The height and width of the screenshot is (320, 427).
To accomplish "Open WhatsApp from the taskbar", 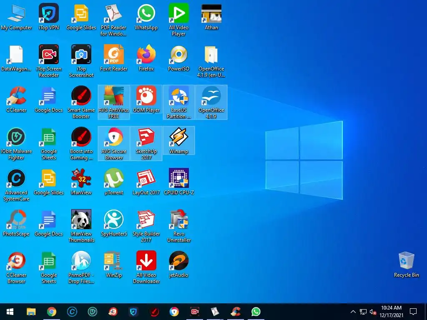I will click(256, 312).
